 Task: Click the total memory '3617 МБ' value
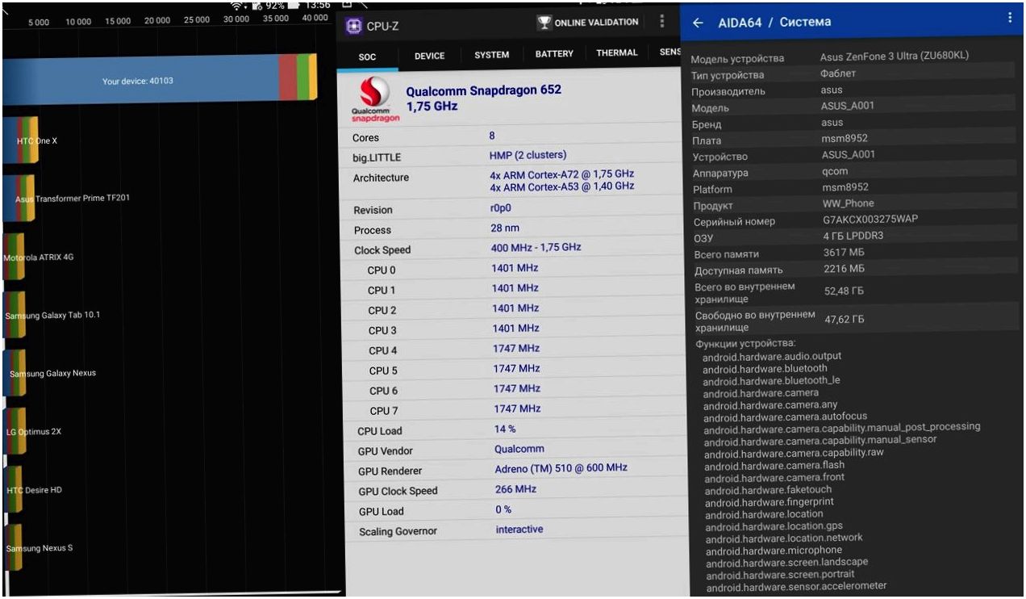pyautogui.click(x=844, y=253)
